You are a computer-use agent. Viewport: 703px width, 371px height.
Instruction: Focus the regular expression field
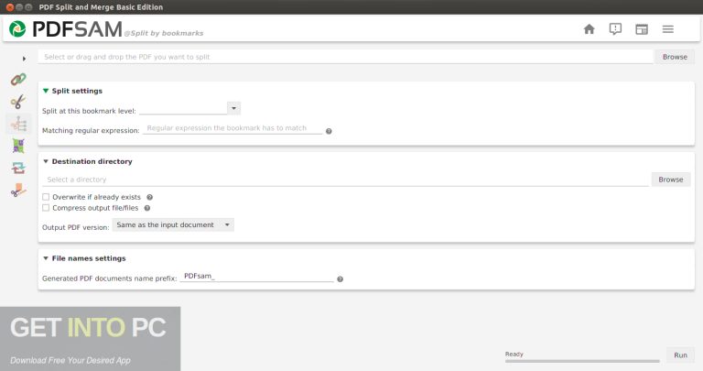tap(233, 128)
